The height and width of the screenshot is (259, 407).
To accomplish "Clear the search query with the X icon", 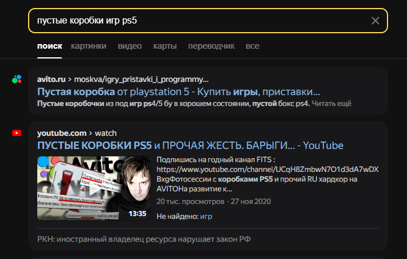I will tap(375, 21).
